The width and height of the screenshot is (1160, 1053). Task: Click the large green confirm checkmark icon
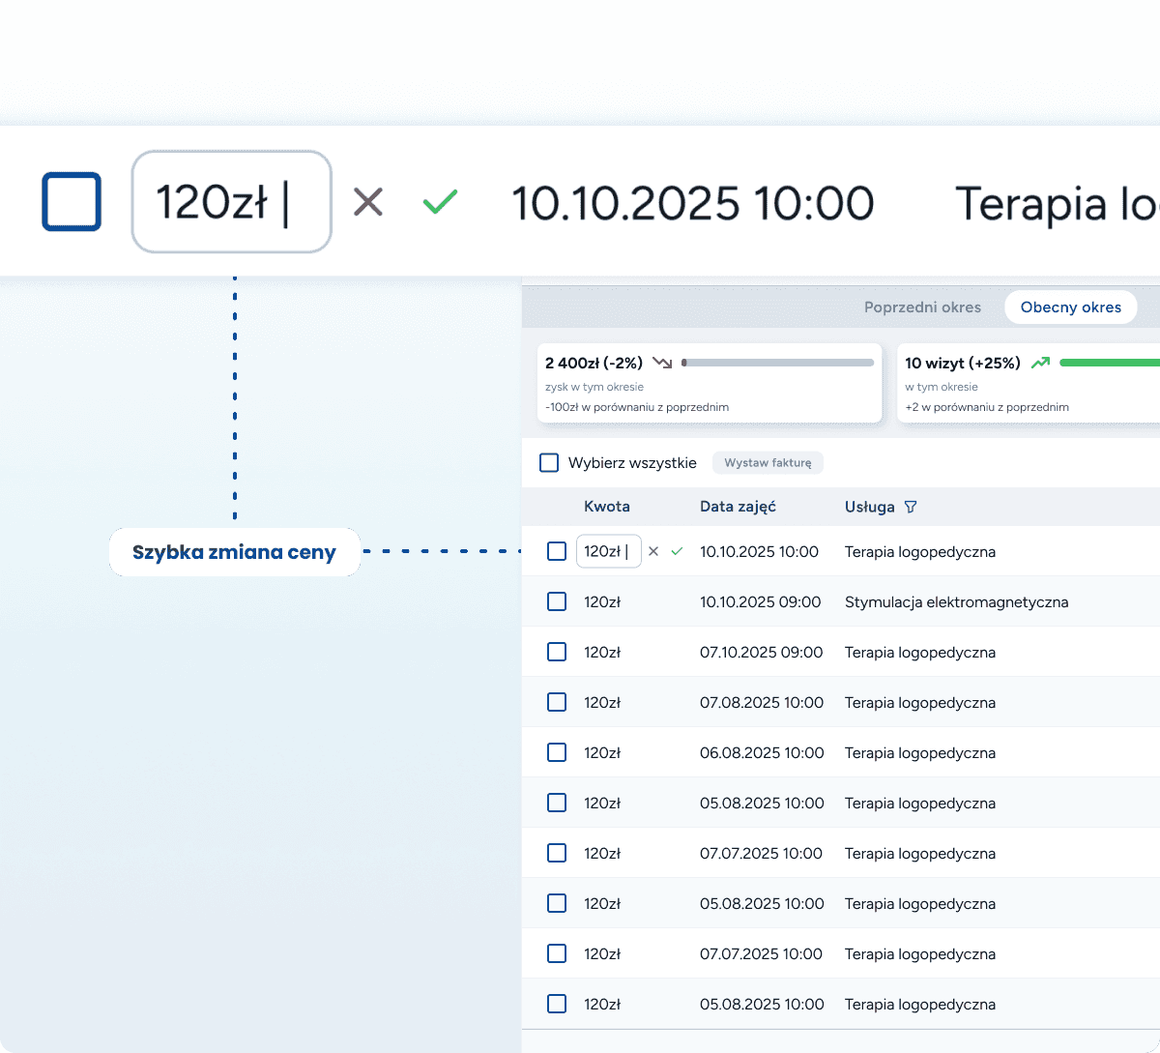(x=440, y=202)
